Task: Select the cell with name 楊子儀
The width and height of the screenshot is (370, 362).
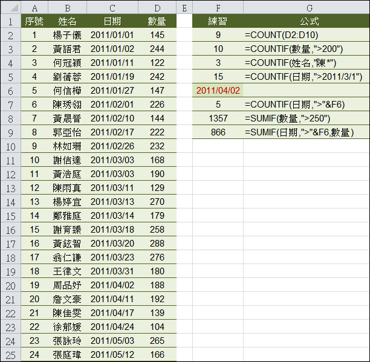Action: click(x=68, y=35)
